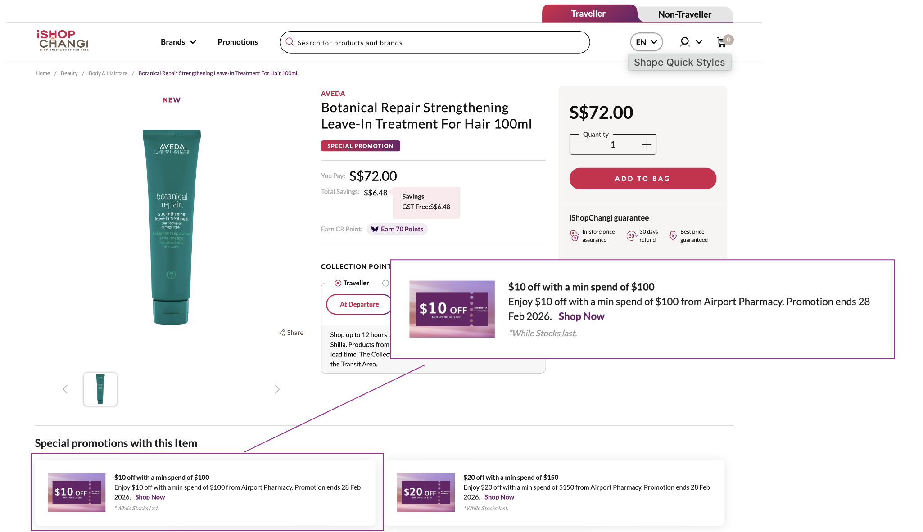Increase quantity with the plus button

click(x=647, y=144)
